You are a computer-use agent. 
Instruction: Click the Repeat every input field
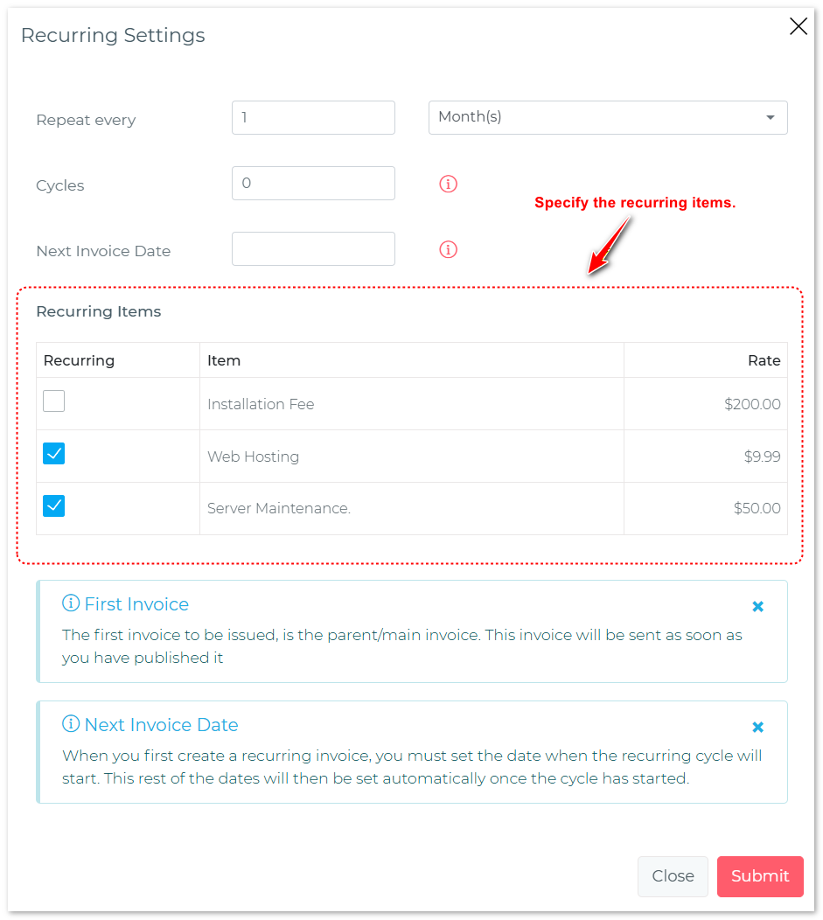click(313, 117)
